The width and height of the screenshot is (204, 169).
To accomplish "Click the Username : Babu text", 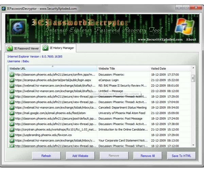I will click(x=18, y=61).
